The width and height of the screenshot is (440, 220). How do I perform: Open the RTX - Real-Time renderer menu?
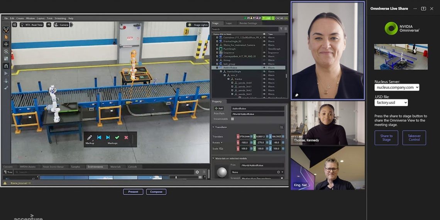click(x=31, y=25)
